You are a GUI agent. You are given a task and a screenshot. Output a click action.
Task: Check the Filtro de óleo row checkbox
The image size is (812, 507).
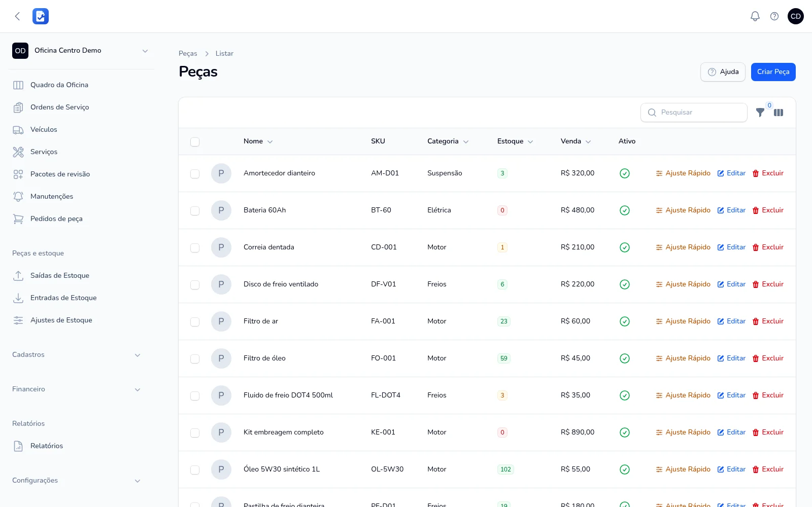pos(195,359)
